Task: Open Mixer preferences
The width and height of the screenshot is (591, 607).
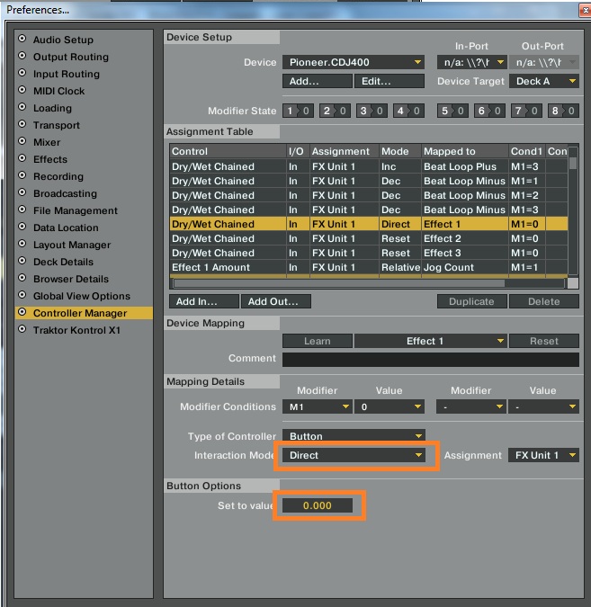Action: (47, 142)
